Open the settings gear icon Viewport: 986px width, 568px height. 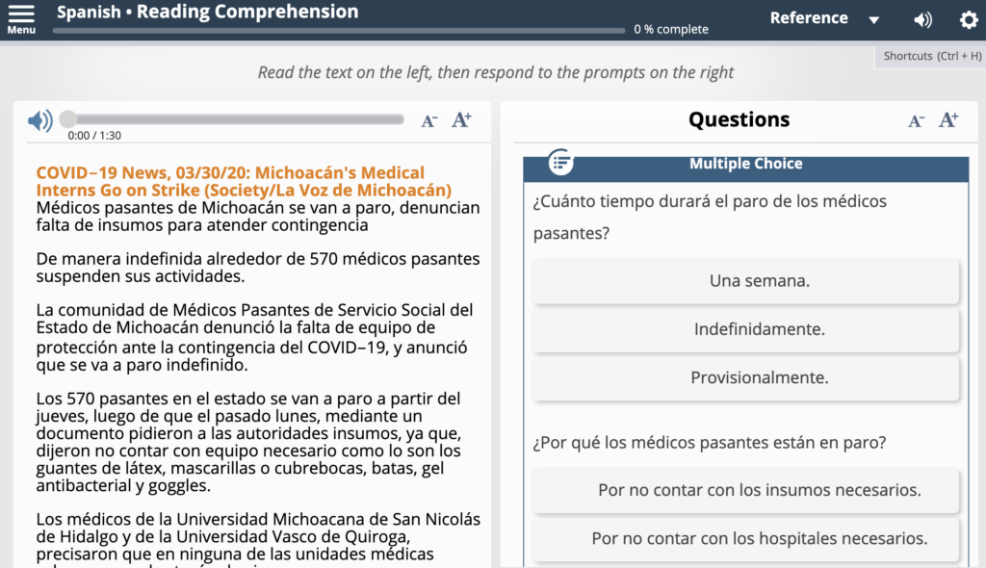(968, 20)
